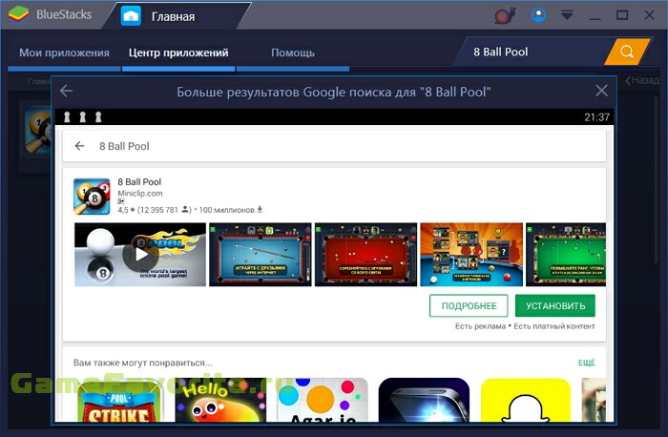
Task: Close the Google search results dialog
Action: pos(601,91)
